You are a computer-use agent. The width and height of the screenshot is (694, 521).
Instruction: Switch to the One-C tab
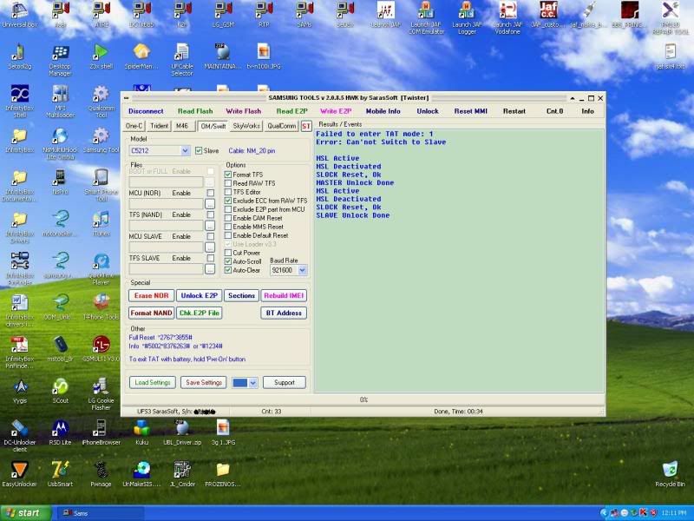(134, 126)
